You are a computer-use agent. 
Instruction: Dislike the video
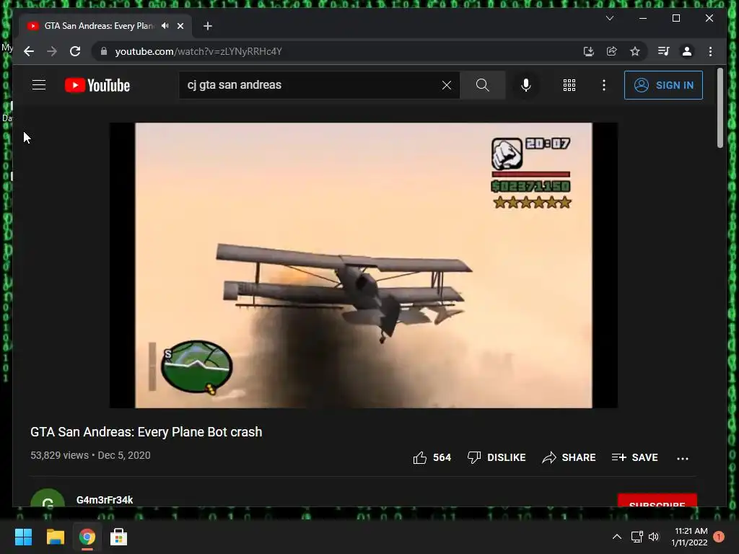(497, 457)
